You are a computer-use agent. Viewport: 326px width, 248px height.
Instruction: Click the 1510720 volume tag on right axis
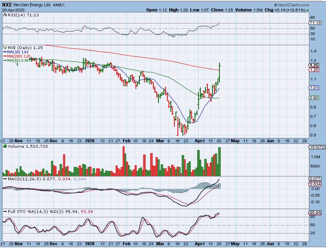317,147
